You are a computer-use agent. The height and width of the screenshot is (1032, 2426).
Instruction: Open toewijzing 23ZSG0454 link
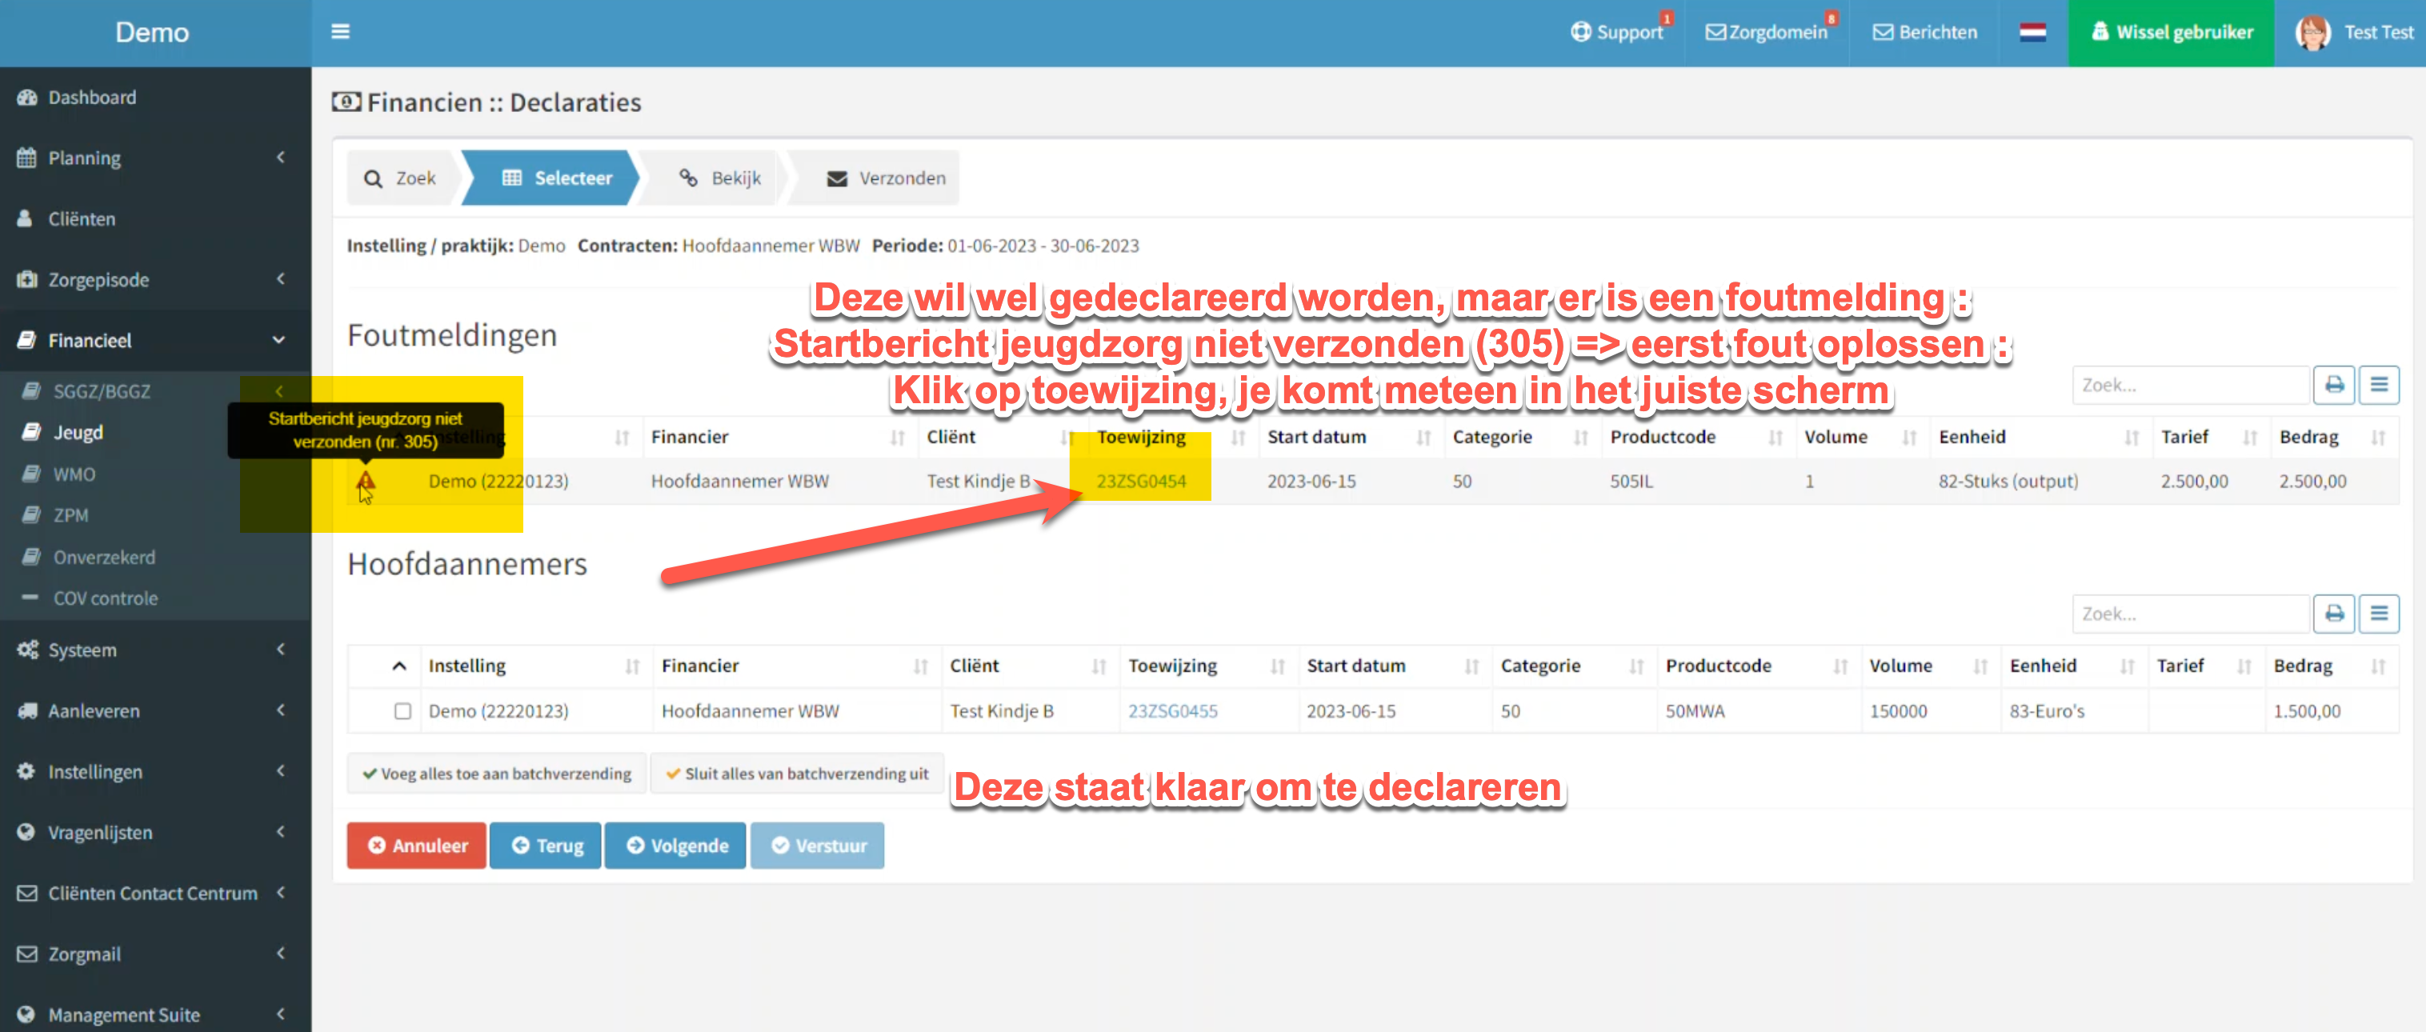point(1142,481)
